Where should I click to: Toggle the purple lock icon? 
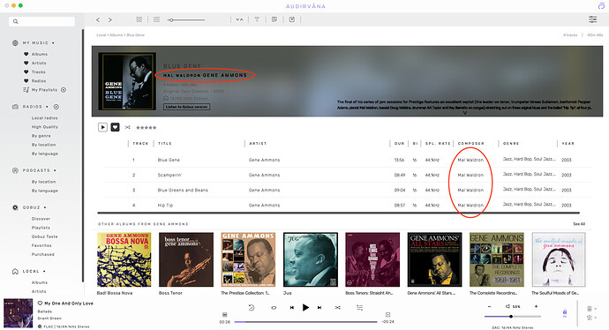pyautogui.click(x=564, y=312)
